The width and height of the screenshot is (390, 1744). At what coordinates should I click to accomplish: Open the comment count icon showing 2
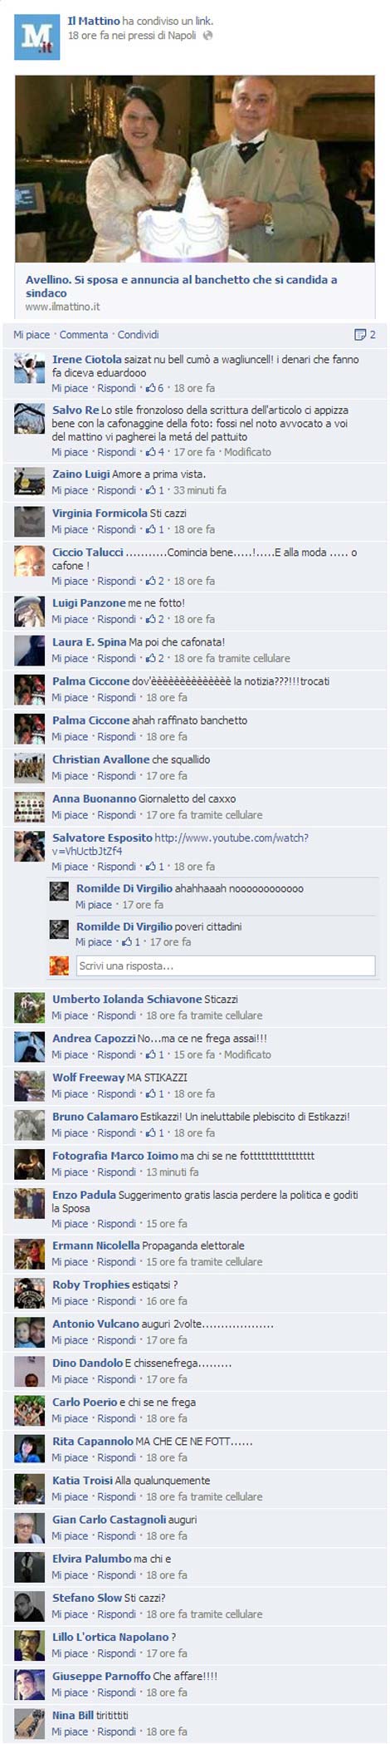[x=360, y=335]
